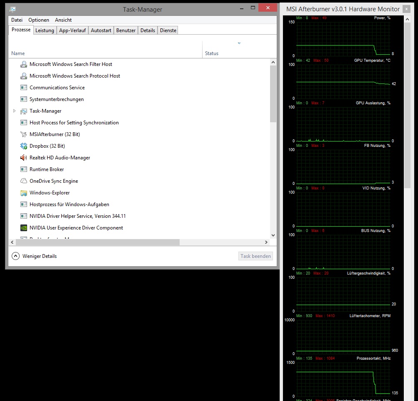The width and height of the screenshot is (418, 401).
Task: Click the Communications Service process icon
Action: click(x=24, y=88)
